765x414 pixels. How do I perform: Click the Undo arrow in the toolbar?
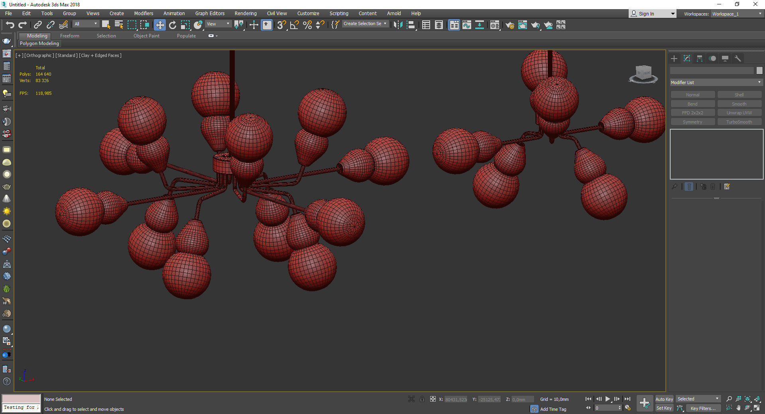[10, 25]
